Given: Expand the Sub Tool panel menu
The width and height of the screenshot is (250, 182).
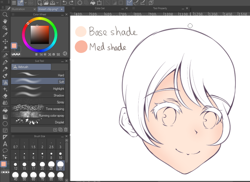Looking at the screenshot, I should coord(13,61).
